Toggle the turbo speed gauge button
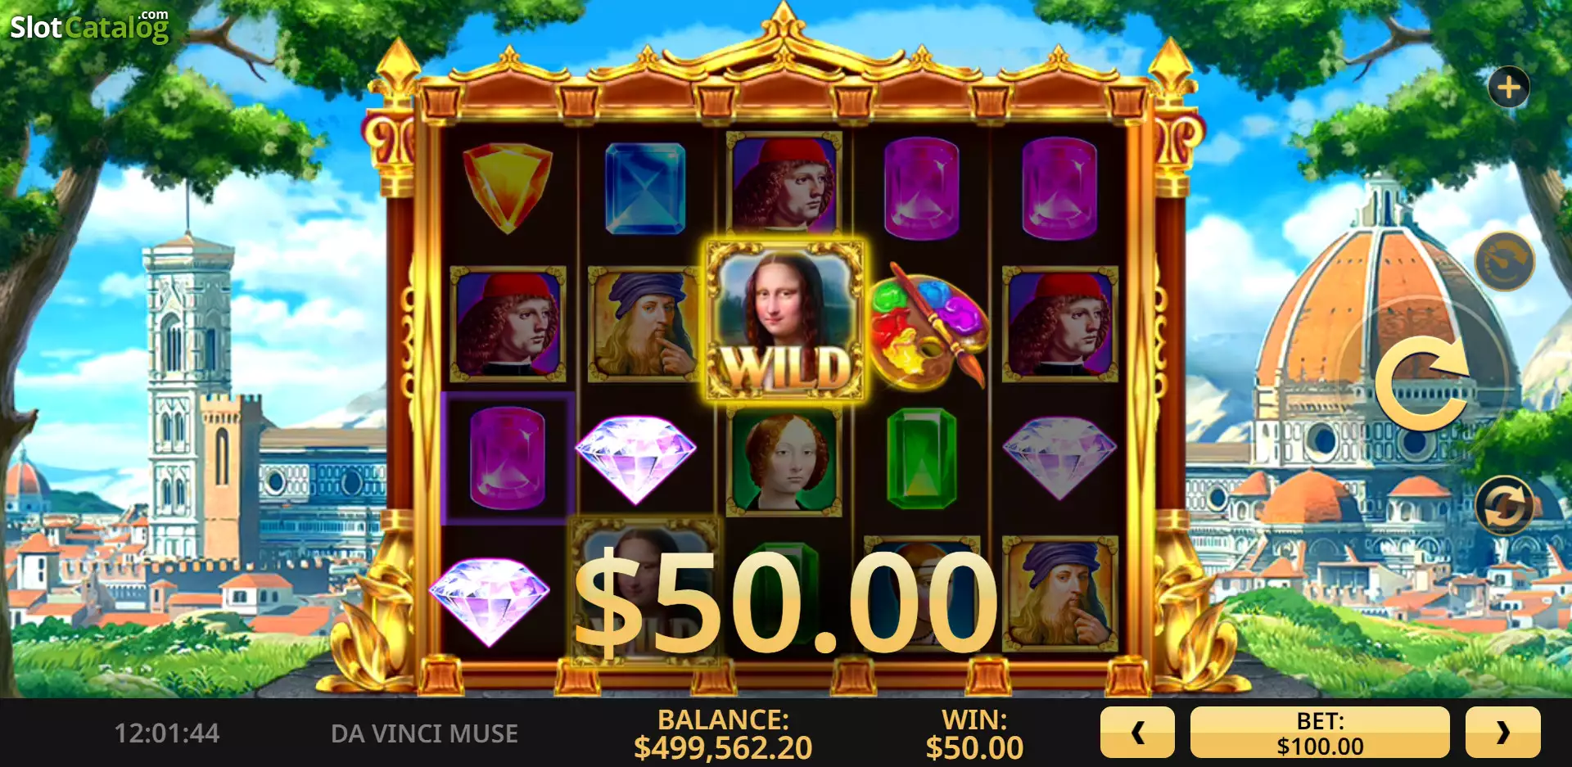 [x=1504, y=261]
